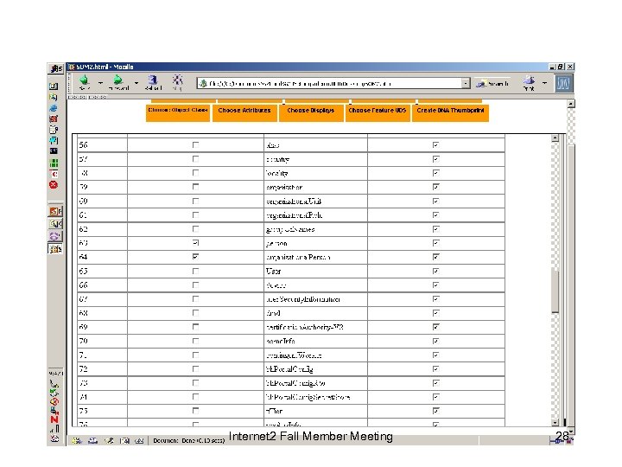
Task: Click the Back navigation arrow icon
Action: tap(84, 80)
